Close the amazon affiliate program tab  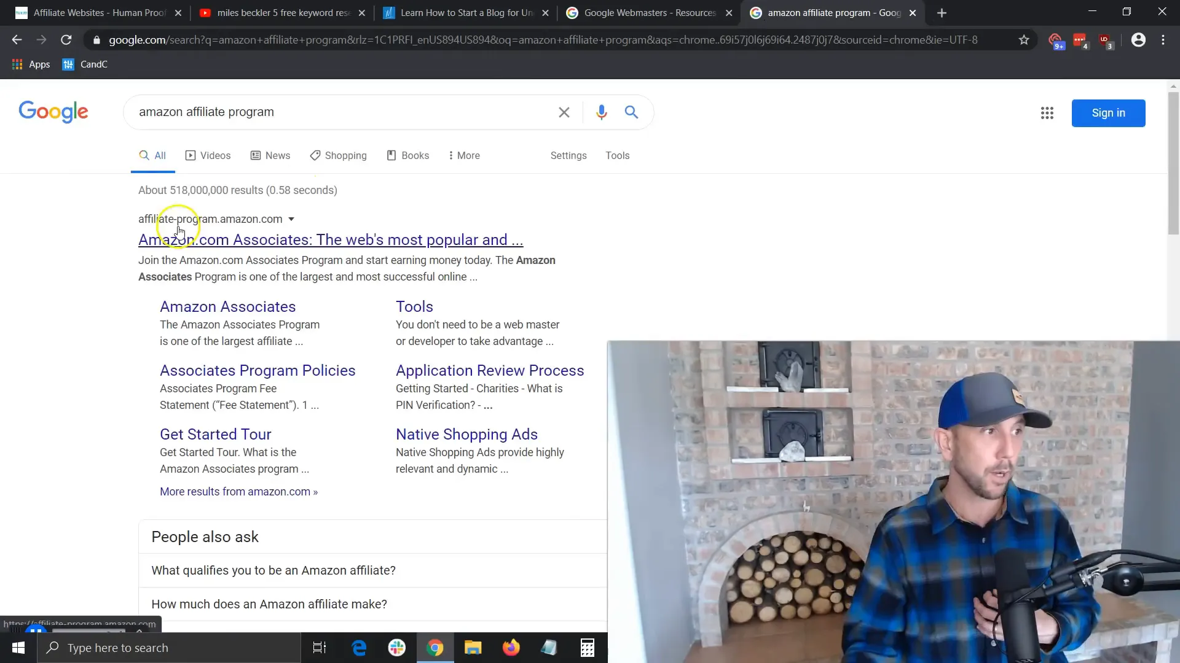pos(913,13)
